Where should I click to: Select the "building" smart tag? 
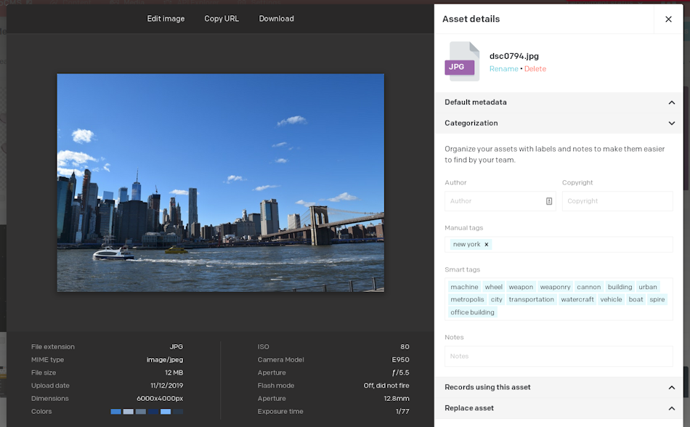[620, 286]
